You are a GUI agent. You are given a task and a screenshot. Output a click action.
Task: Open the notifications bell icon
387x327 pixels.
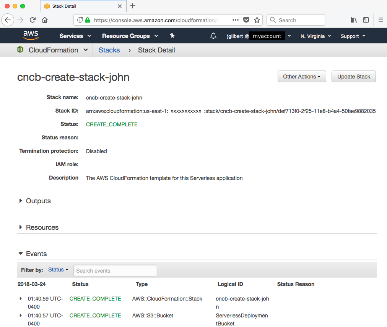coord(213,36)
